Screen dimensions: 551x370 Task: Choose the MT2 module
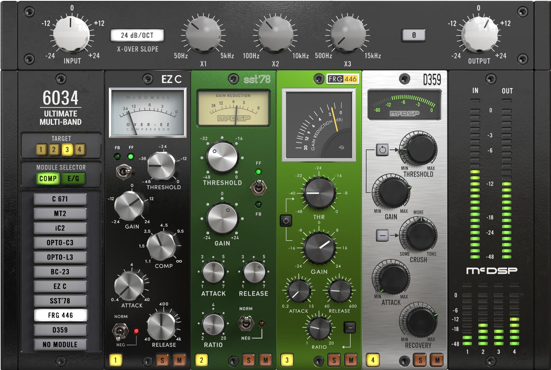[x=60, y=213]
